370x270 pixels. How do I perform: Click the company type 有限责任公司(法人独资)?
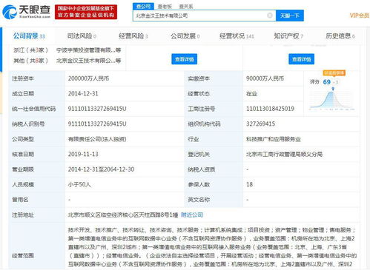tap(97, 139)
